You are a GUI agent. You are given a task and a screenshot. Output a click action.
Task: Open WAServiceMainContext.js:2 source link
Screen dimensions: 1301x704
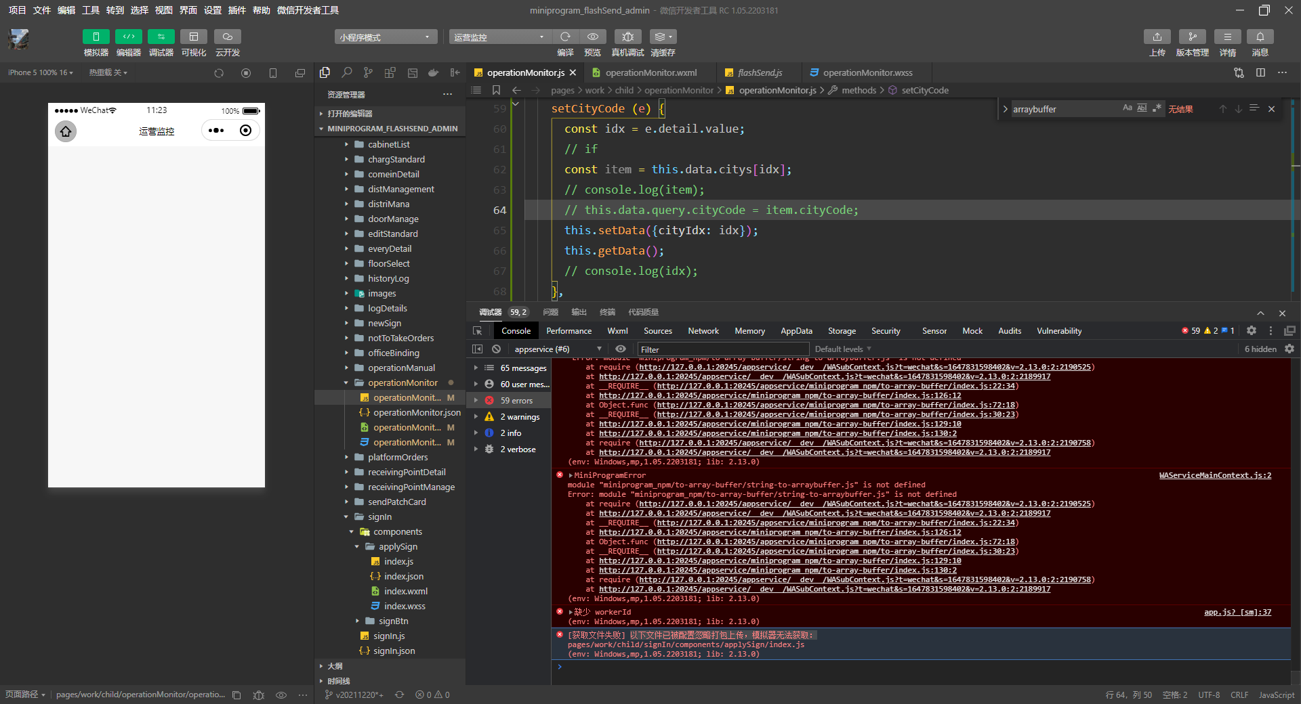[1215, 475]
